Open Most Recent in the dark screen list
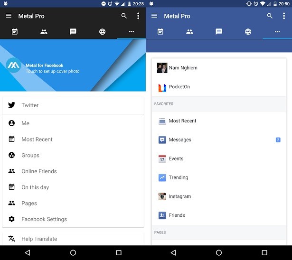The width and height of the screenshot is (292, 260). [73, 139]
